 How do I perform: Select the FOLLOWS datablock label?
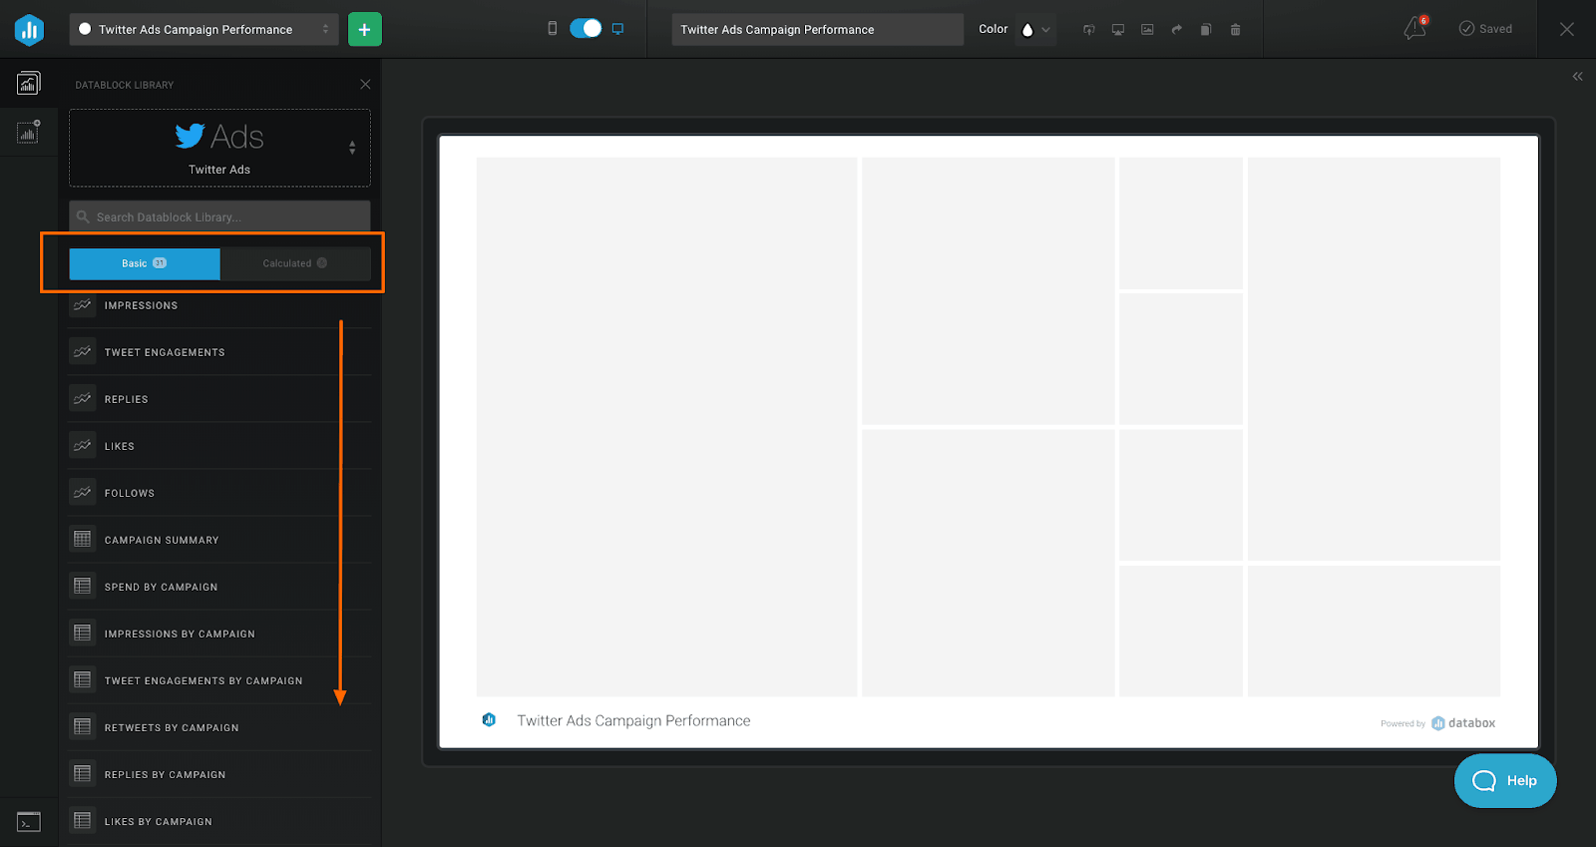click(x=130, y=493)
